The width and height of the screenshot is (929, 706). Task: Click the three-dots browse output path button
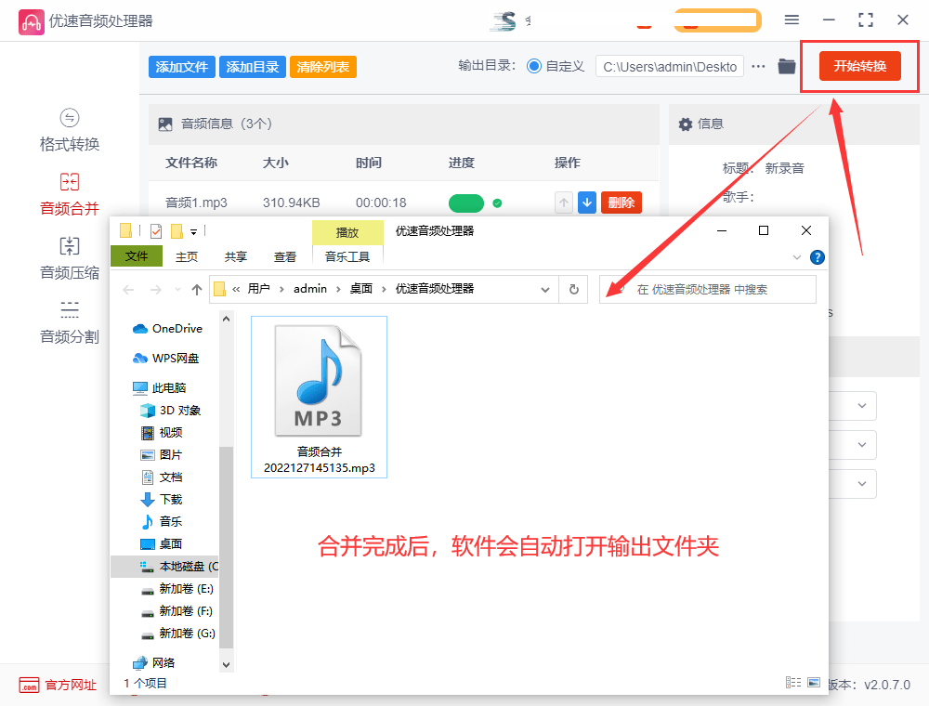[x=758, y=66]
